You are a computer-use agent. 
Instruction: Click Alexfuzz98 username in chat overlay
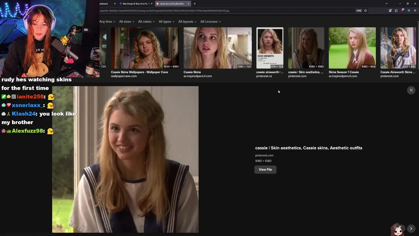coord(27,131)
